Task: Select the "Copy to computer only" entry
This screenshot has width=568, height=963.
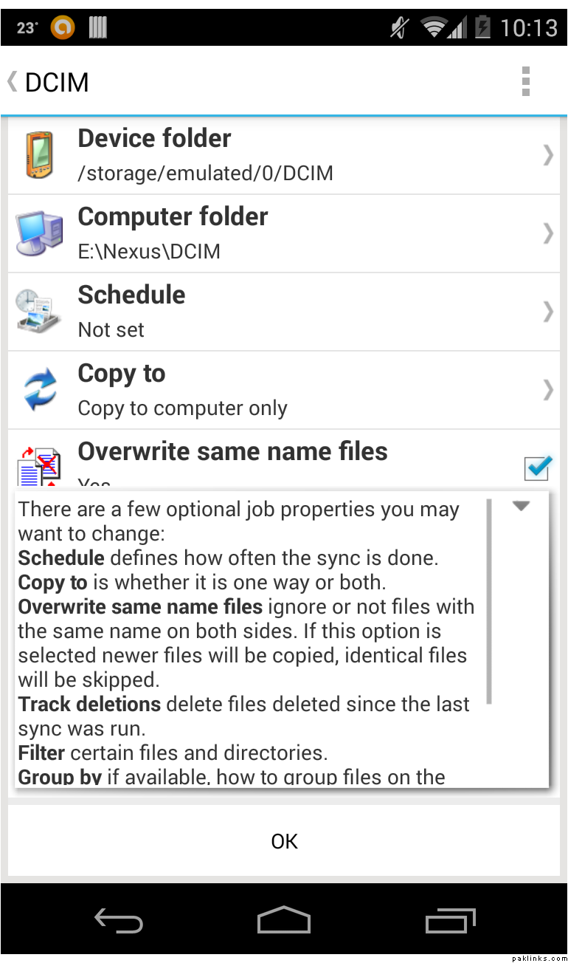Action: click(182, 408)
